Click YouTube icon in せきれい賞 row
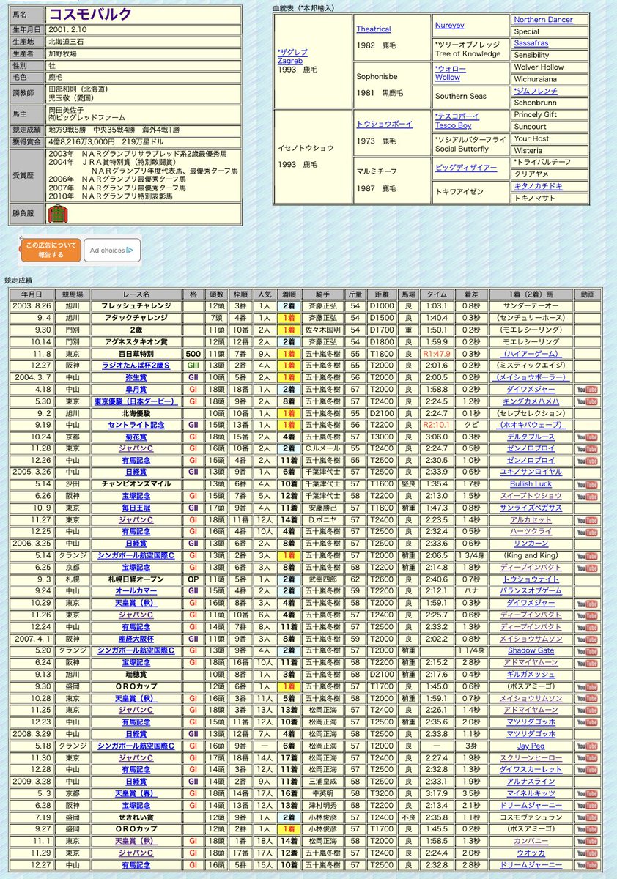Screen dimensions: 617x879 587,817
